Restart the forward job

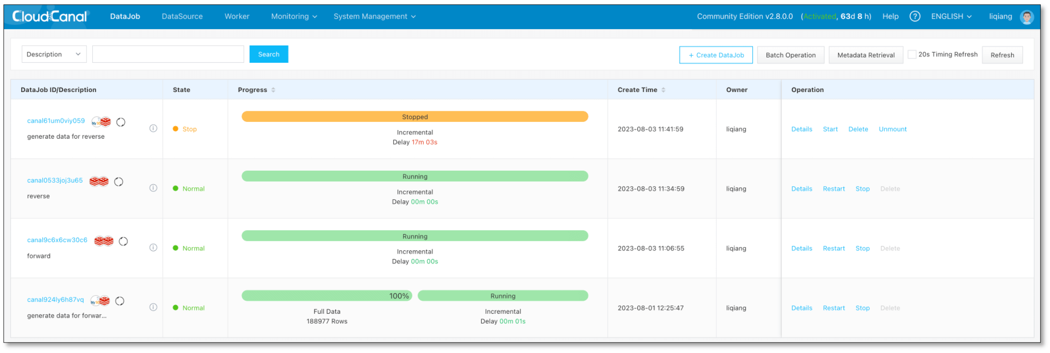tap(833, 248)
